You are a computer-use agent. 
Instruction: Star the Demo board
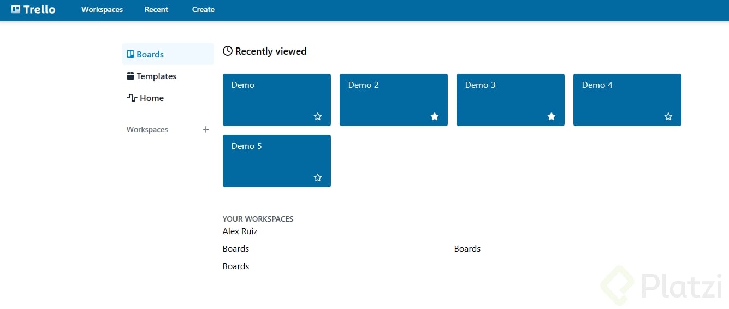click(x=318, y=116)
